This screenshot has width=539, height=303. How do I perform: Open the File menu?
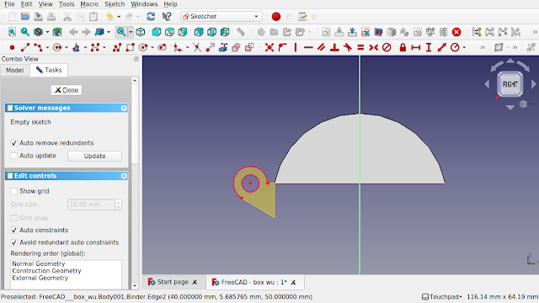tap(9, 4)
